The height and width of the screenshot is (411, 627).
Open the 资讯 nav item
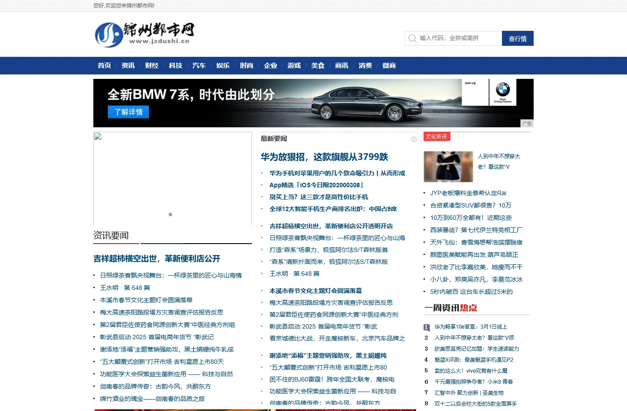(128, 66)
